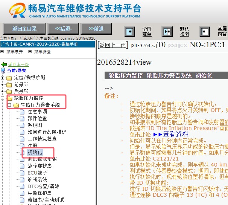The height and width of the screenshot is (205, 228).
Task: Click the 菜单展开 text
Action: [x=15, y=52]
